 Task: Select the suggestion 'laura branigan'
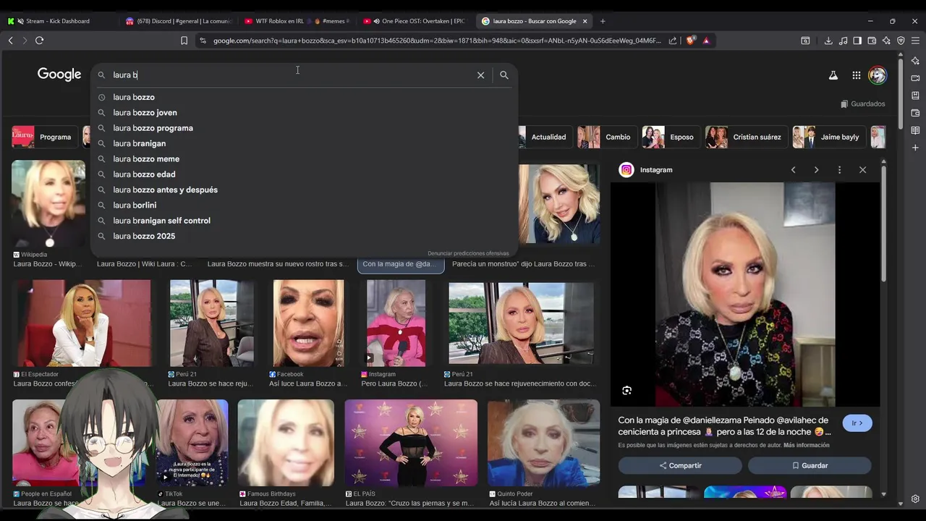[x=304, y=143]
